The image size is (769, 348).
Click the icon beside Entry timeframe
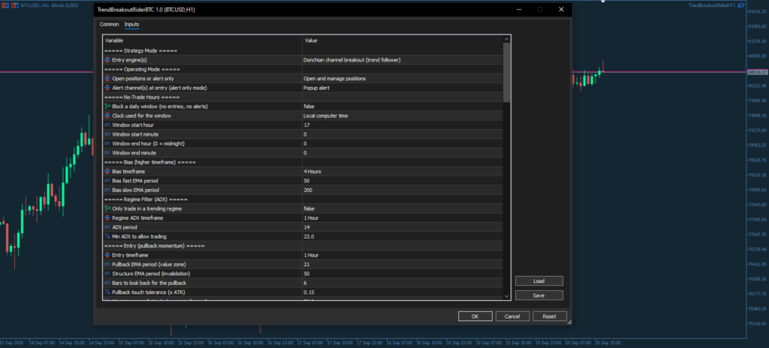(107, 255)
